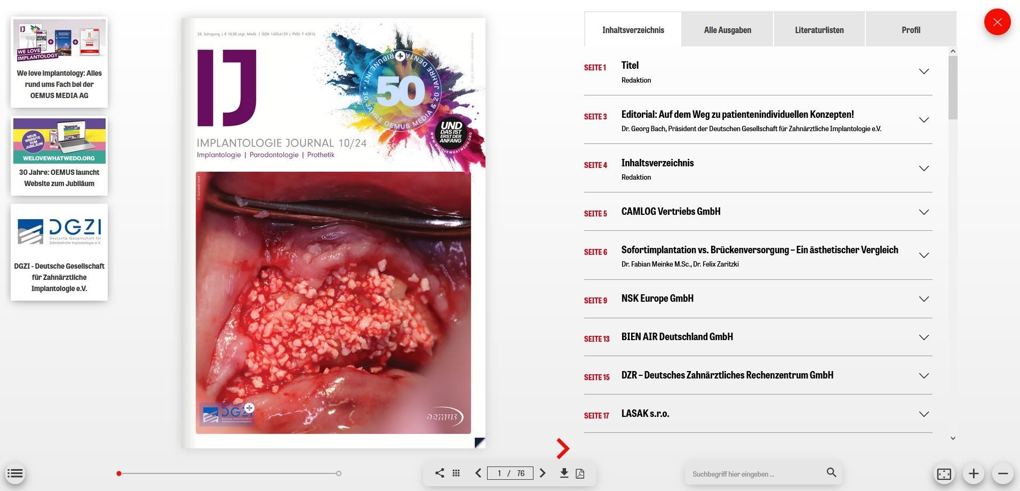Image resolution: width=1020 pixels, height=491 pixels.
Task: Open the Literaturlisten tab
Action: click(x=819, y=30)
